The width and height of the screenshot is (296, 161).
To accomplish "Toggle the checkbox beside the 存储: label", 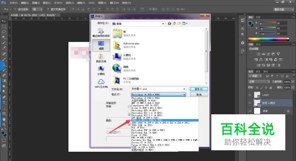I will click(129, 107).
